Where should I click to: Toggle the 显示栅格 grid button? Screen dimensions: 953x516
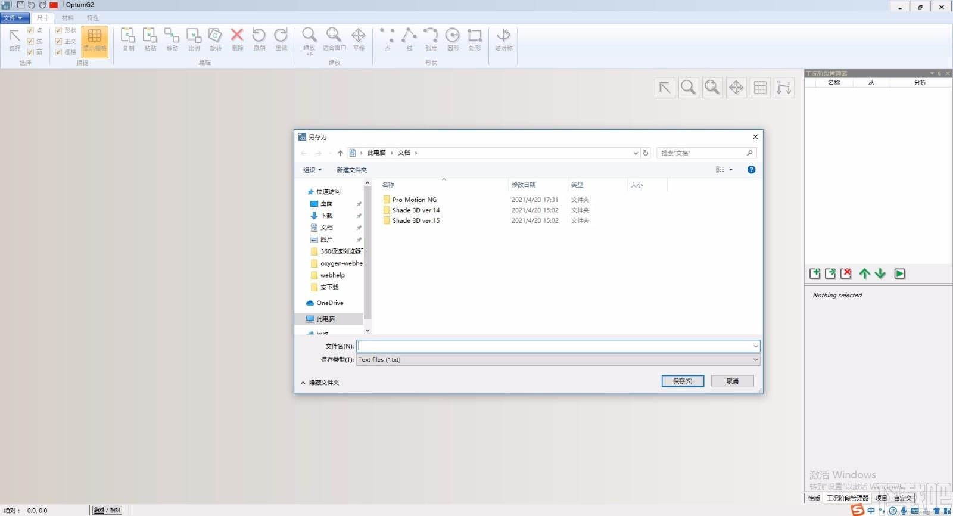tap(95, 41)
